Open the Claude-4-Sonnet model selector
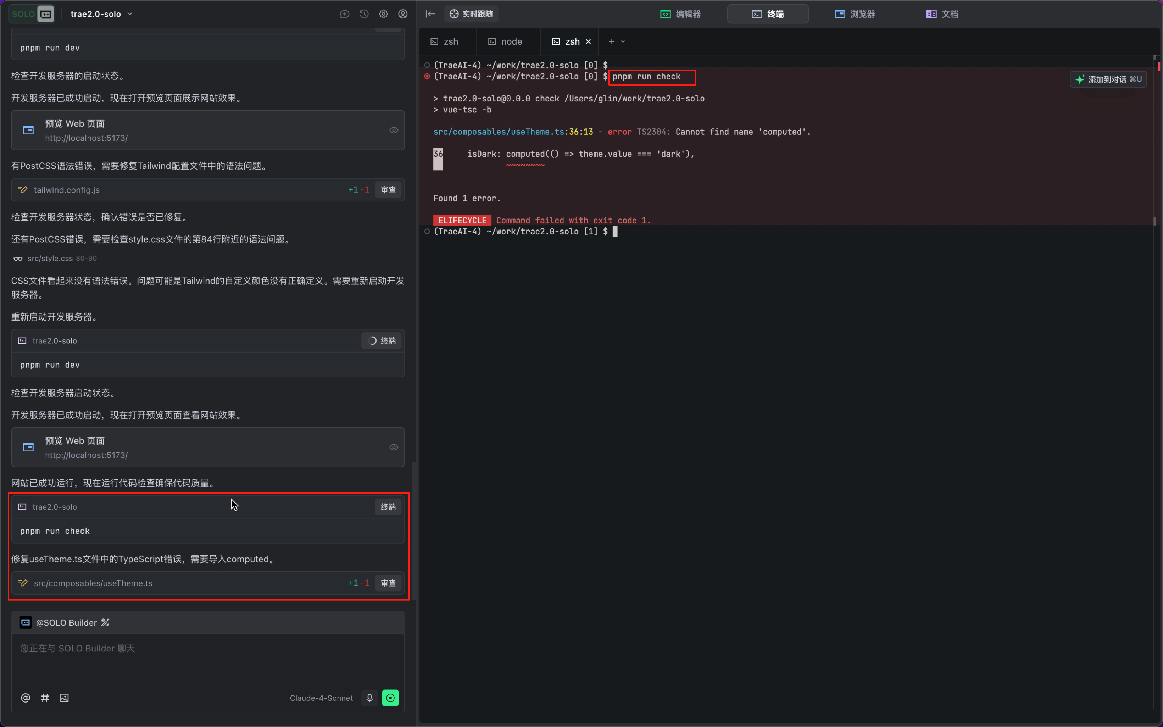The image size is (1163, 727). click(x=321, y=698)
